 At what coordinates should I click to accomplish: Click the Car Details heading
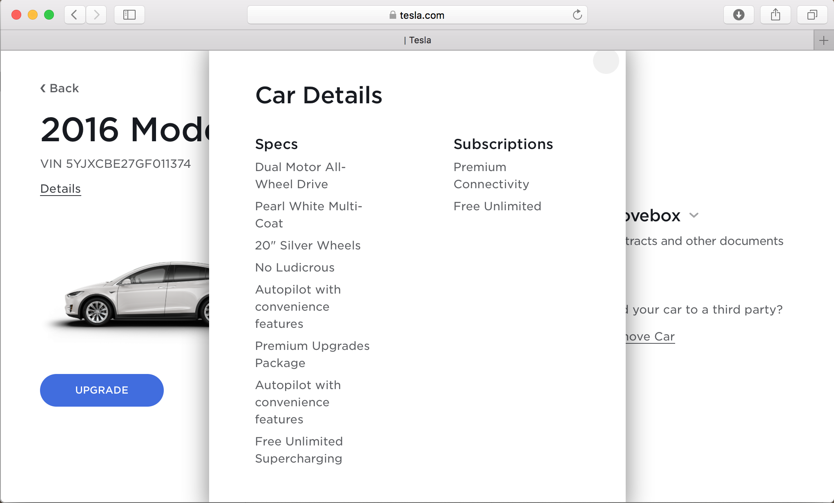pos(319,95)
